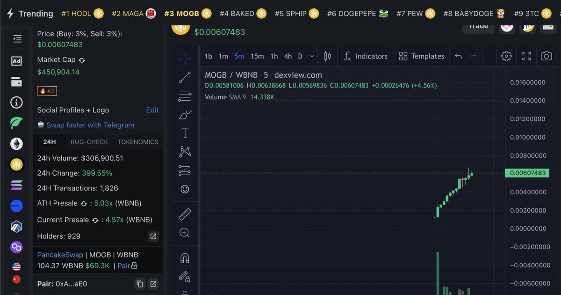
Task: Refresh the Market Cap value
Action: (82, 60)
